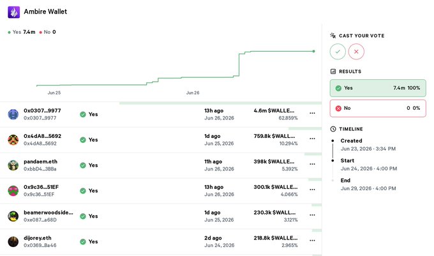
Task: Open voter profile 0x9c36...51EF
Action: click(41, 187)
